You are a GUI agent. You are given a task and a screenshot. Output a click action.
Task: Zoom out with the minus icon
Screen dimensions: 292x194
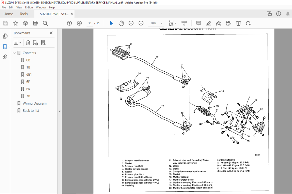(131, 23)
